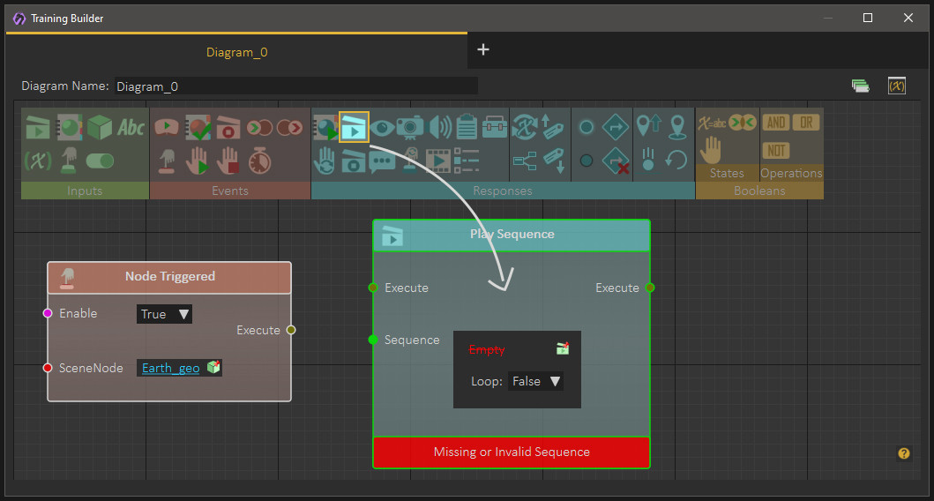Add the green cube Scene Node input
Viewport: 934px width, 501px height.
tap(100, 127)
